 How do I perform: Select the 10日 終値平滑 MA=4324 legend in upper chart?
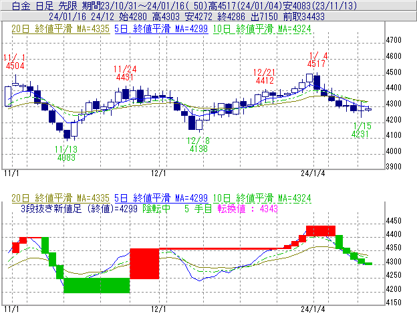coord(262,29)
